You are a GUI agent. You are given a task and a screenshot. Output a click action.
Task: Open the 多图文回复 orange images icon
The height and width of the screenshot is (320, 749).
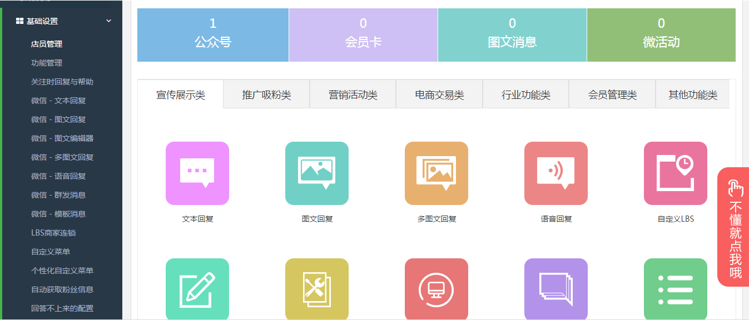[x=436, y=173]
